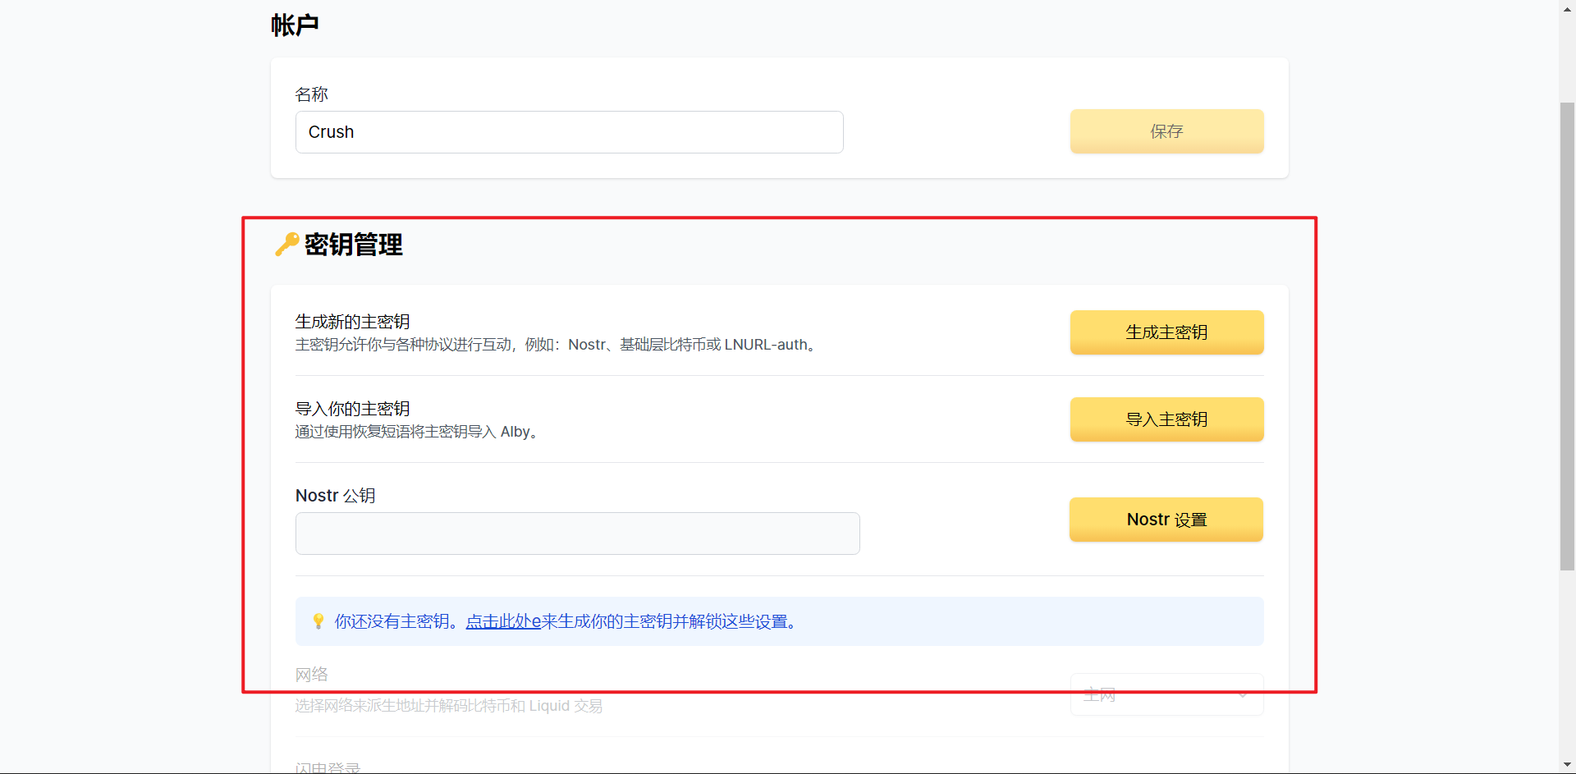Follow the 点击此处 link
This screenshot has height=774, width=1576.
point(503,621)
